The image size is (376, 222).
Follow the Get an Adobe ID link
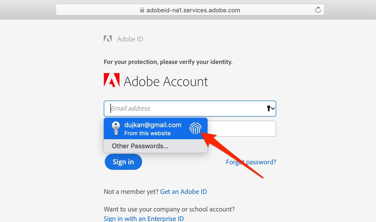[183, 192]
